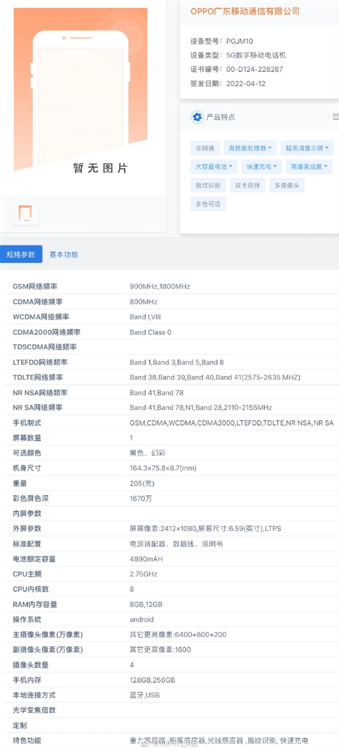Click the CDMA网络频率 value 800MHz
This screenshot has width=339, height=750.
144,302
